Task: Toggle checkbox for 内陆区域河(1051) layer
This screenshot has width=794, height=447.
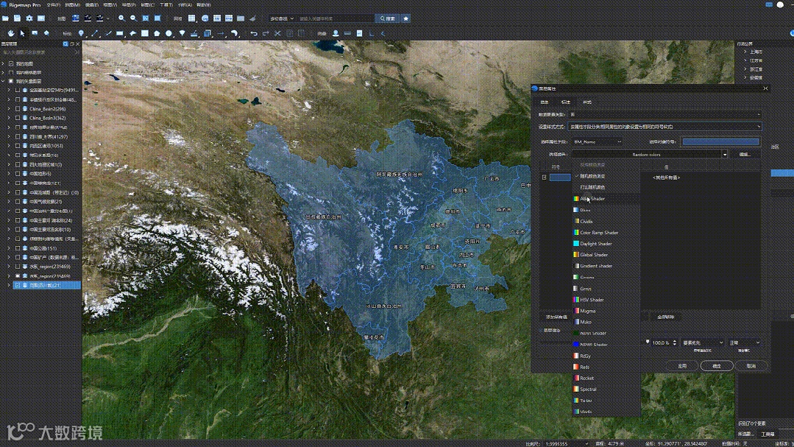Action: [x=18, y=146]
